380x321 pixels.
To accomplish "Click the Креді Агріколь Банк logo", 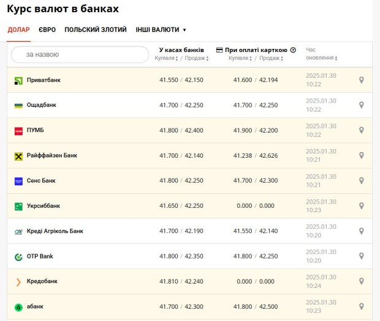I will tap(18, 232).
